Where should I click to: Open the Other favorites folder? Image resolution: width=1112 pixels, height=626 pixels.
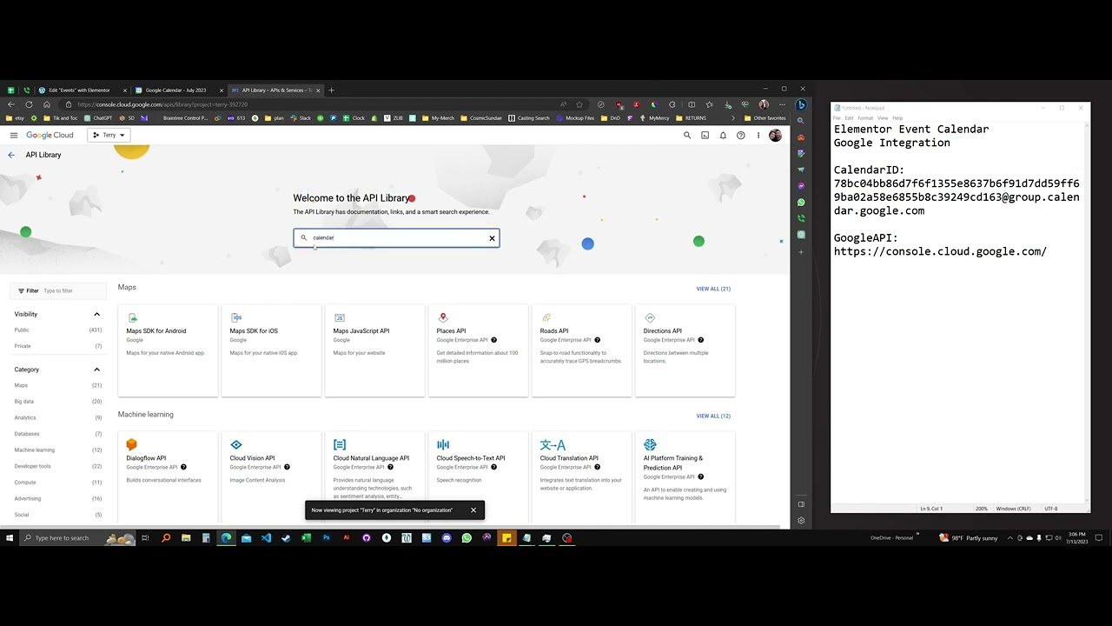click(x=765, y=118)
